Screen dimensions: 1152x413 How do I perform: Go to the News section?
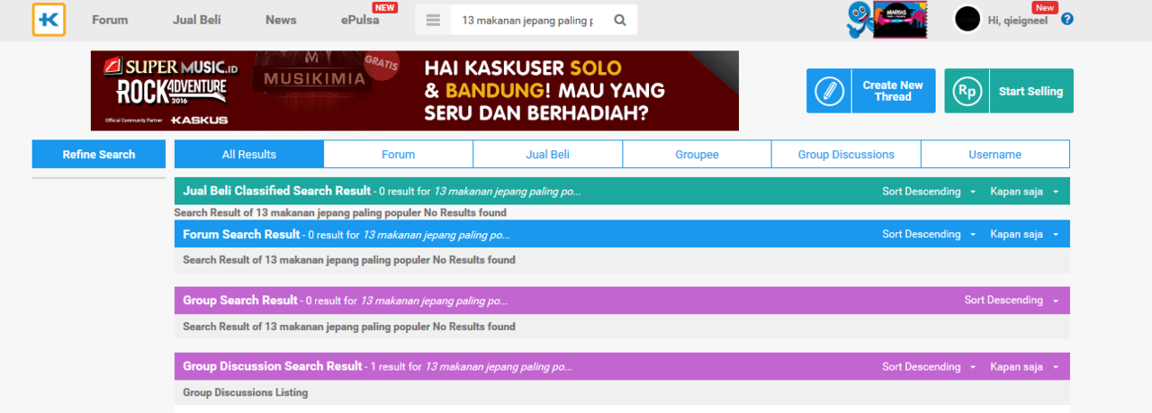(x=281, y=20)
